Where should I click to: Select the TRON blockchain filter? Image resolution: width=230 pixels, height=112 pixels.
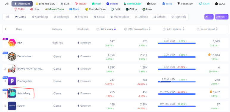81,4
